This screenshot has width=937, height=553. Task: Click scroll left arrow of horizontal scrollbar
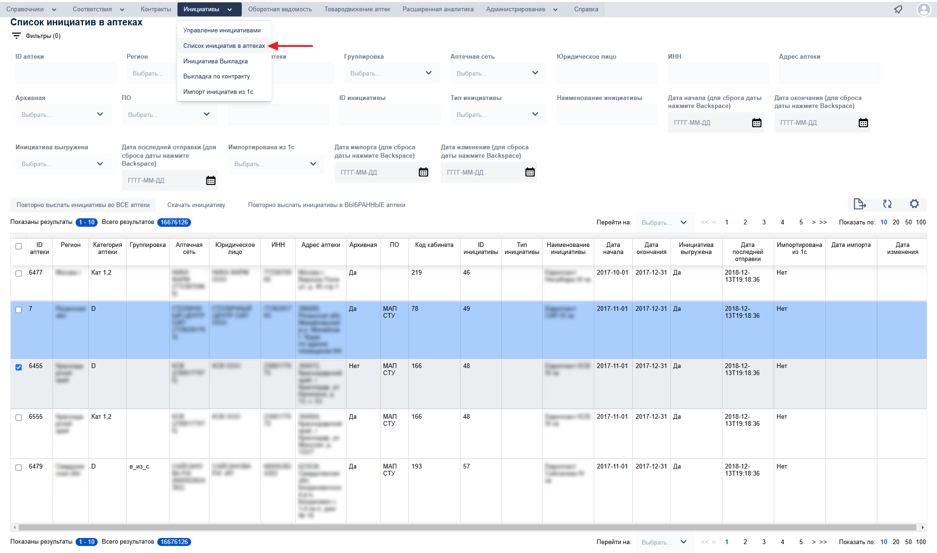coord(15,527)
